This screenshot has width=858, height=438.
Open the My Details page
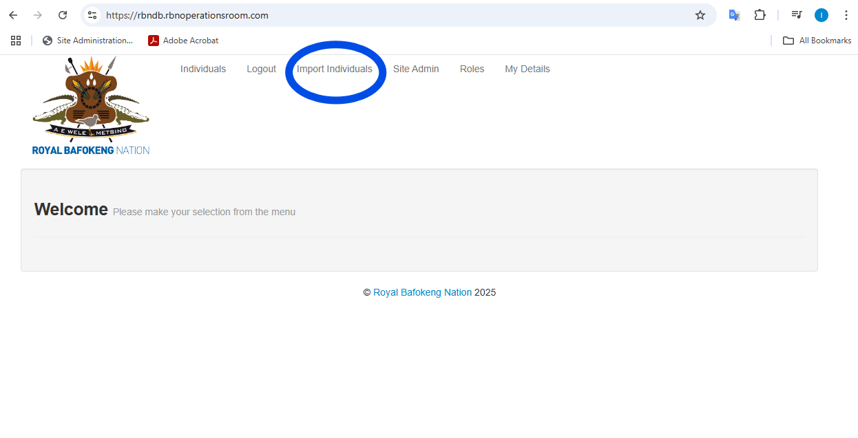pos(527,69)
